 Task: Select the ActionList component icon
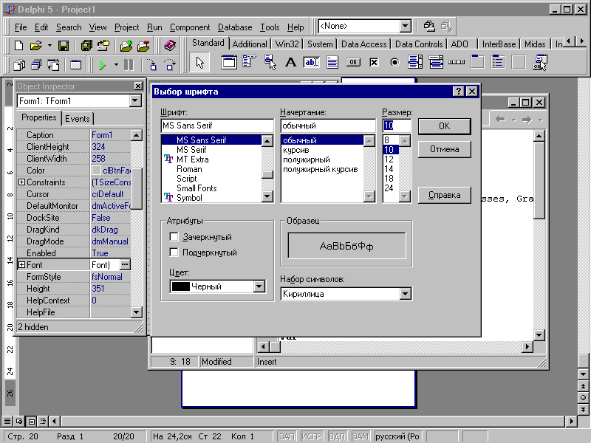coord(540,62)
